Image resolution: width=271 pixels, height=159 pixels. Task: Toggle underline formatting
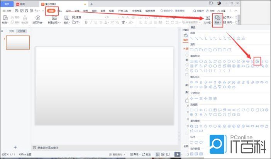coord(96,22)
